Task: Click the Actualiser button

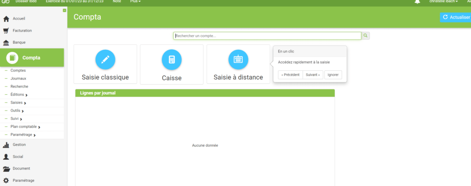Action: (456, 17)
